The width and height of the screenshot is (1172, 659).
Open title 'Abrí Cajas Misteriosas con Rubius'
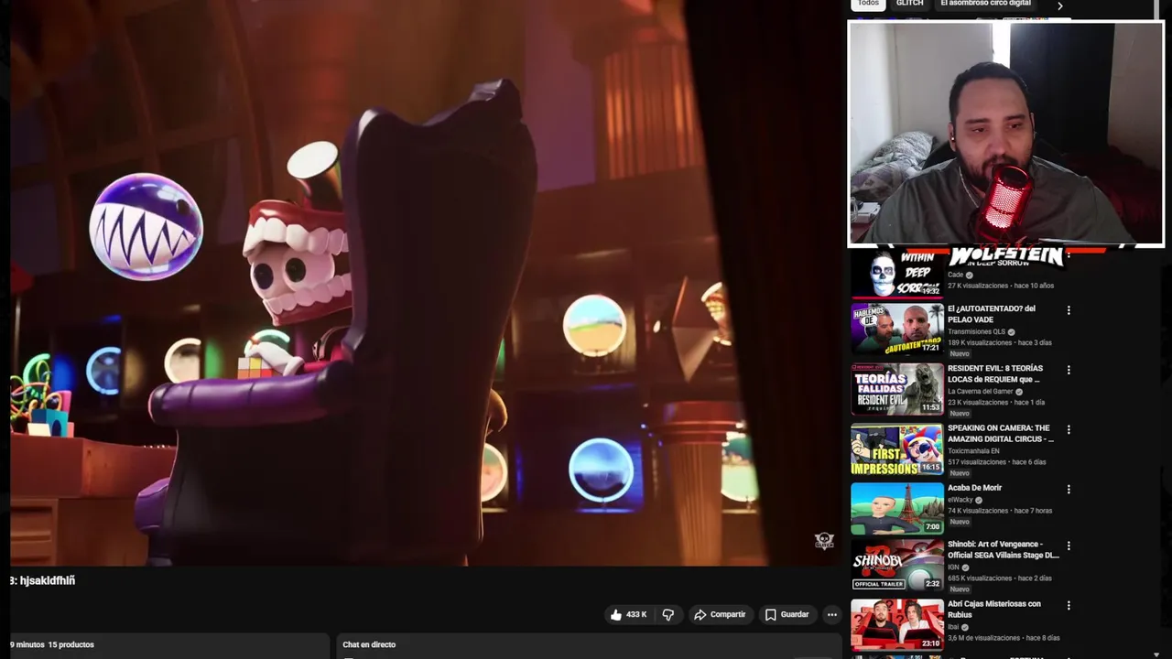click(994, 609)
